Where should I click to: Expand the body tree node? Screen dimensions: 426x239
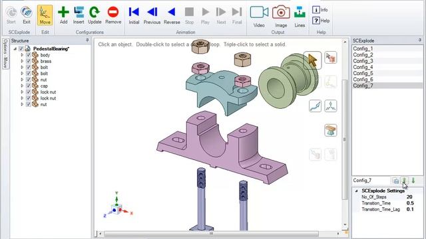(22, 55)
